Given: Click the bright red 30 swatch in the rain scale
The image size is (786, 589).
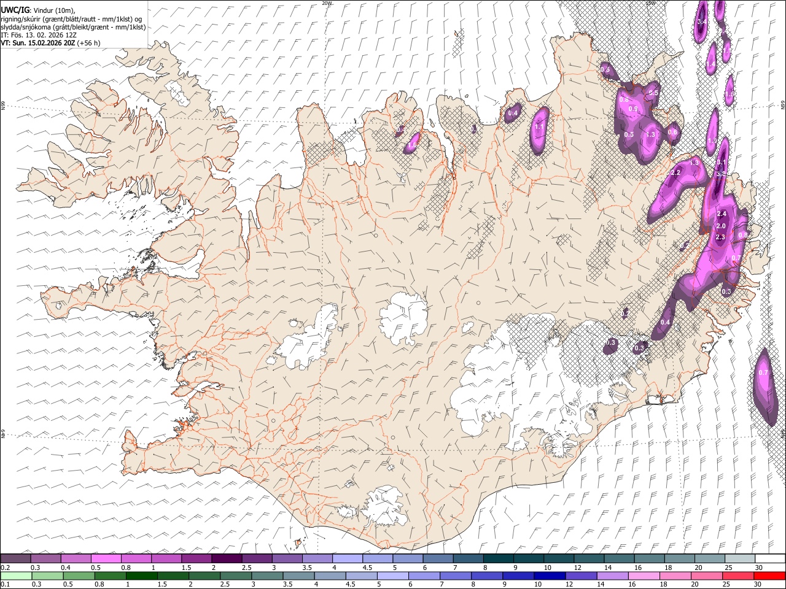Looking at the screenshot, I should pos(769,576).
